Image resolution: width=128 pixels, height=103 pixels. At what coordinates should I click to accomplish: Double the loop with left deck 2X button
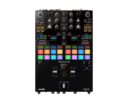[43, 30]
